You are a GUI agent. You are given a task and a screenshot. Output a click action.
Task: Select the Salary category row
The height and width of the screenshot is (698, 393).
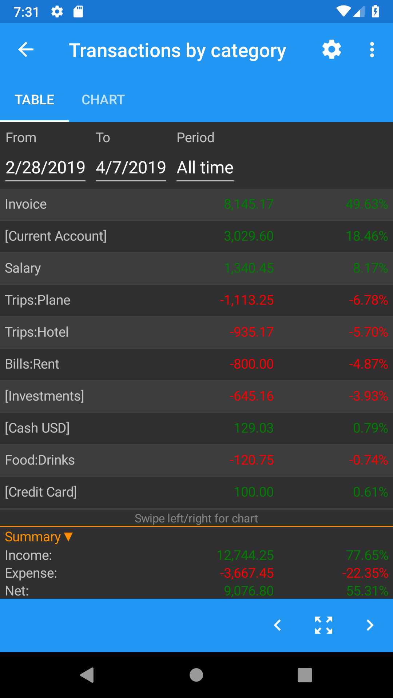[196, 268]
